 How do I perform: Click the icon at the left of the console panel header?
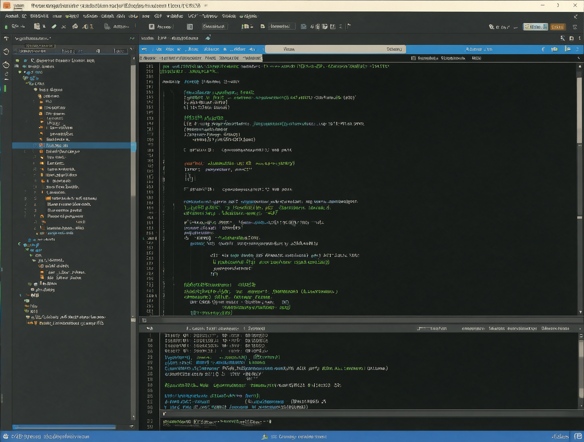pos(150,329)
